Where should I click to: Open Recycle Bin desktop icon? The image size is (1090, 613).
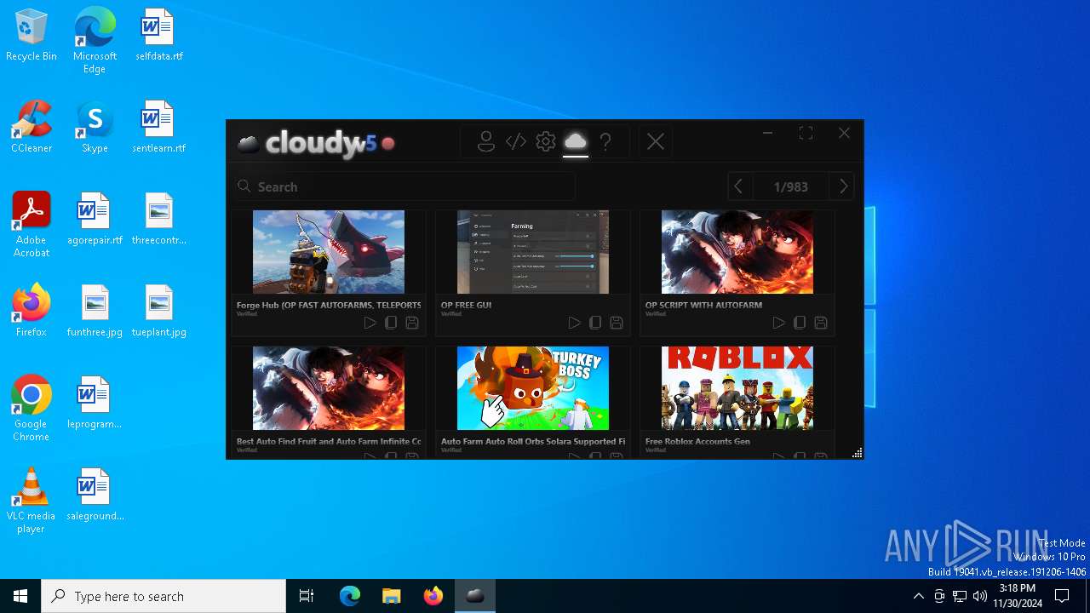(32, 36)
